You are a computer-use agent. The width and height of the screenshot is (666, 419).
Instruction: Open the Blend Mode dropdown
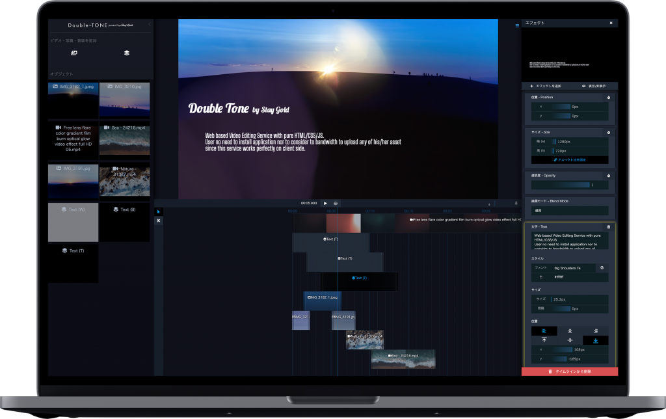pyautogui.click(x=570, y=211)
